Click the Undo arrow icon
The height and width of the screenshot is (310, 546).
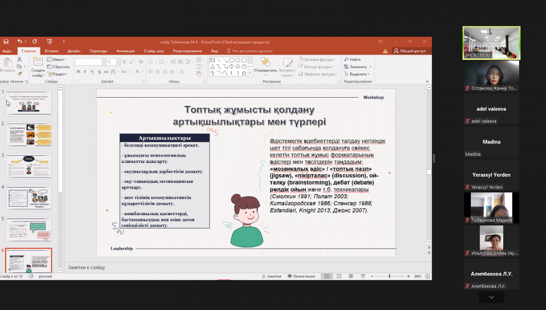click(x=20, y=41)
